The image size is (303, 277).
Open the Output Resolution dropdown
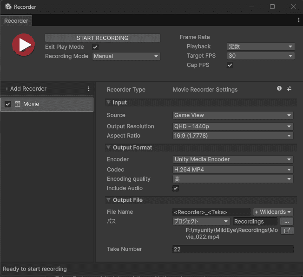pos(233,126)
